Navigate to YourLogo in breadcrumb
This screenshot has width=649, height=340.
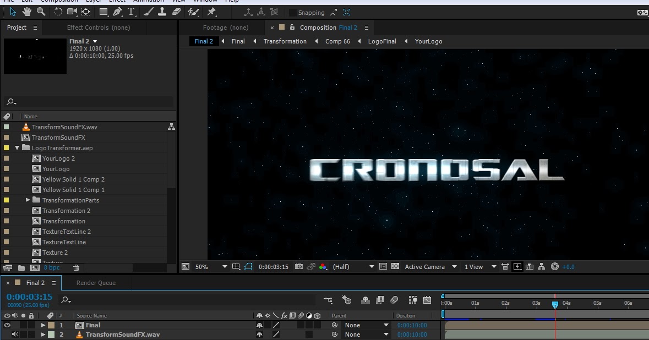click(x=428, y=41)
